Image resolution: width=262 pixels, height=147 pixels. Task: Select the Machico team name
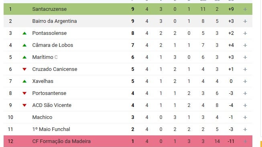(x=42, y=117)
